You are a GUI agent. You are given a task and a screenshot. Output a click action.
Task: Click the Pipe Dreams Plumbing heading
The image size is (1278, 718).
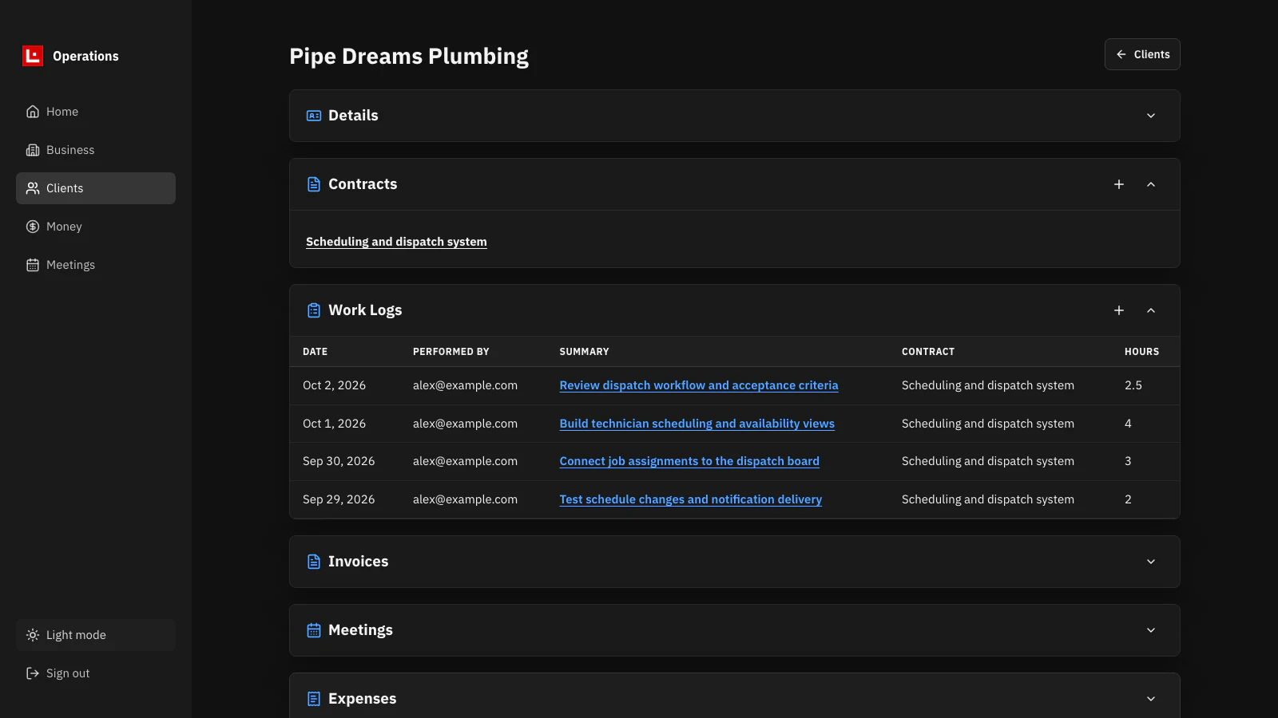(409, 57)
